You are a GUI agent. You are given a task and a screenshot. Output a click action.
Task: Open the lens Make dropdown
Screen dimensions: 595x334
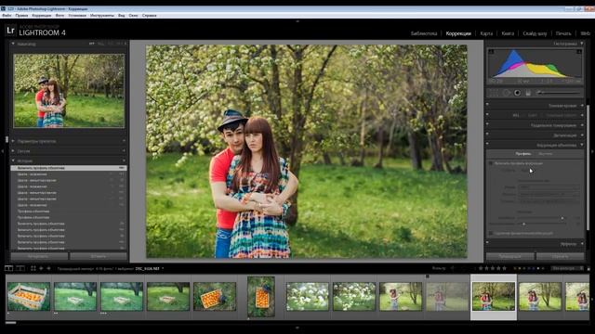(549, 187)
